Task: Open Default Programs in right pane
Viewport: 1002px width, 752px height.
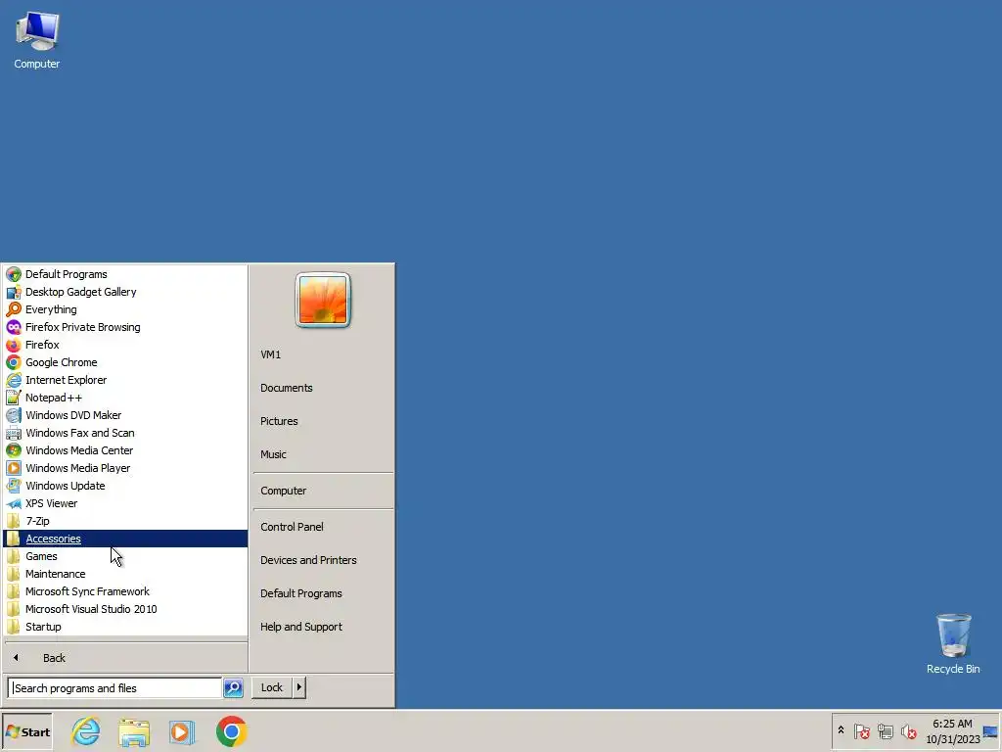Action: click(301, 593)
